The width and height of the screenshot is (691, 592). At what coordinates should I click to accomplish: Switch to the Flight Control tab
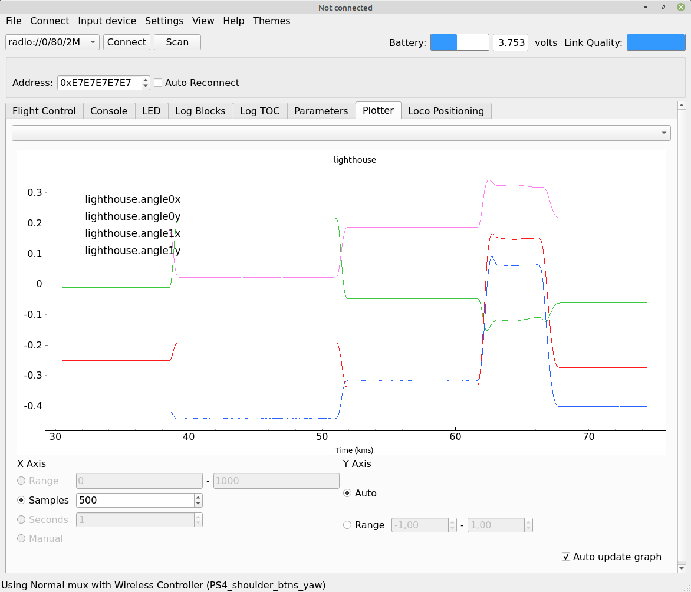pos(44,111)
